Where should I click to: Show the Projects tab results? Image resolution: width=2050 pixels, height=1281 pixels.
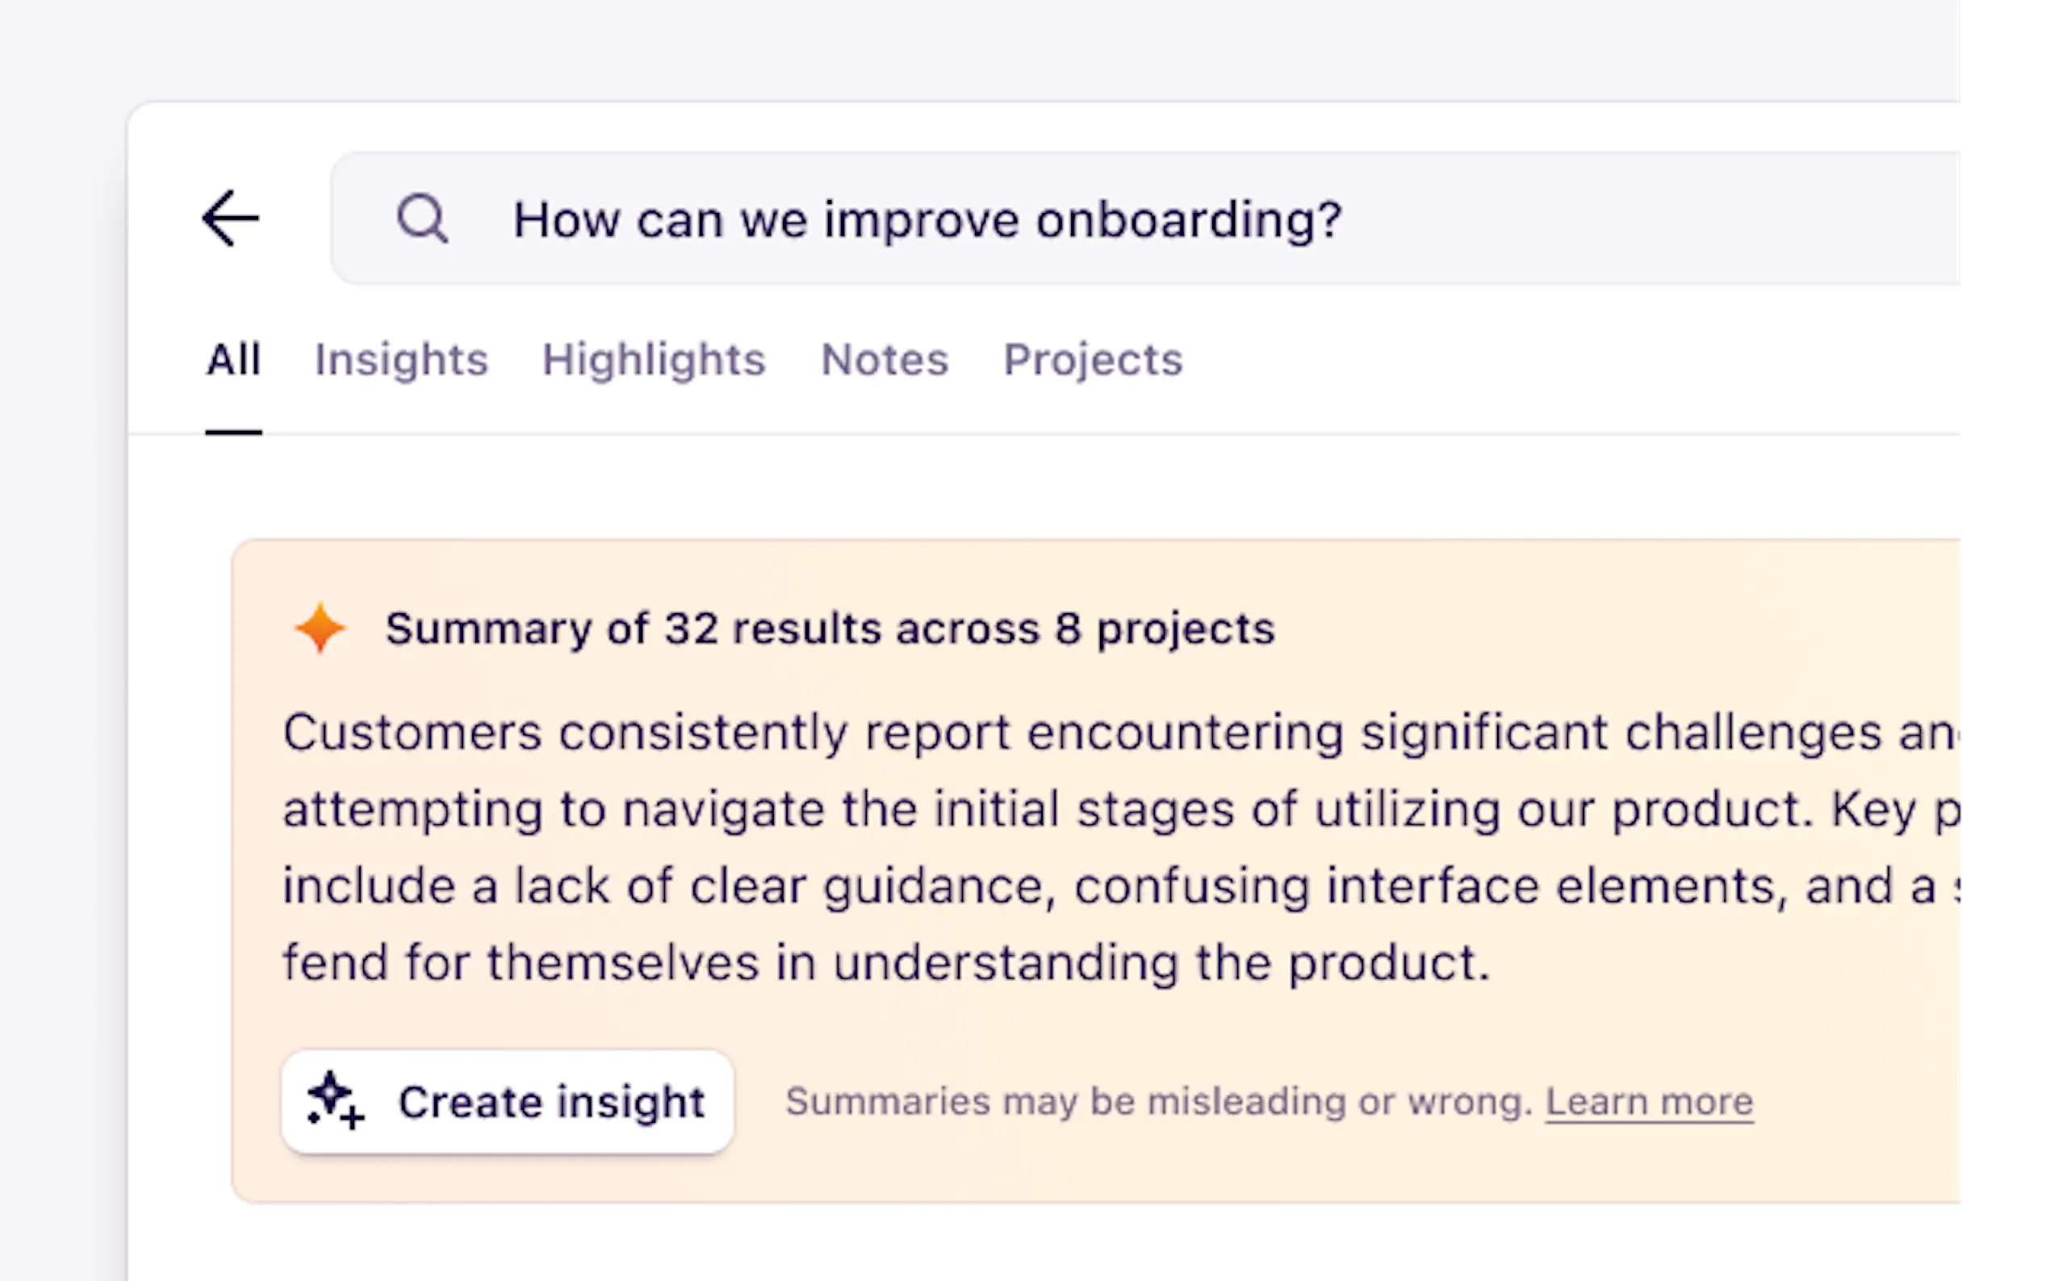point(1092,359)
